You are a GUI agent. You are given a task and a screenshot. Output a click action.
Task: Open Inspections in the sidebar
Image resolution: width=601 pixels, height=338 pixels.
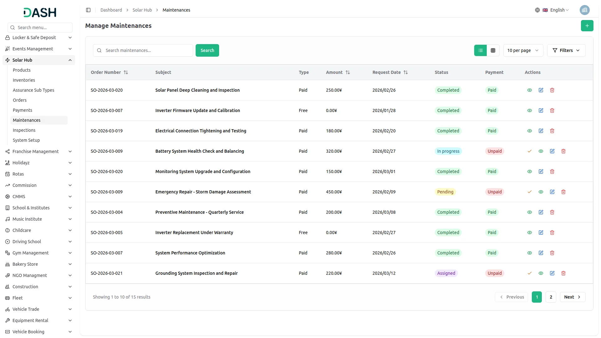(24, 130)
